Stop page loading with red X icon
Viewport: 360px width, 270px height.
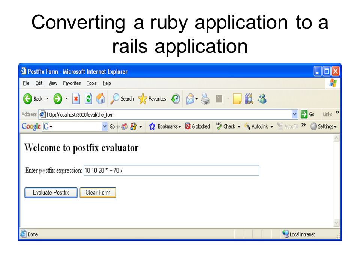pyautogui.click(x=76, y=99)
